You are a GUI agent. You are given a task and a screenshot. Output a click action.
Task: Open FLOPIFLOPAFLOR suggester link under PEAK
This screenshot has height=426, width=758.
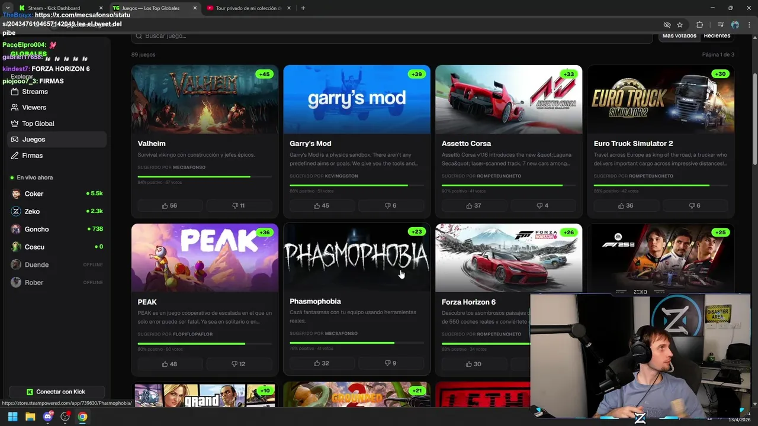click(192, 334)
